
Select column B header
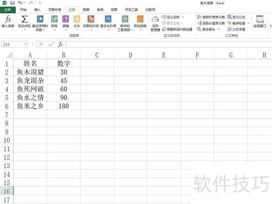[64, 55]
